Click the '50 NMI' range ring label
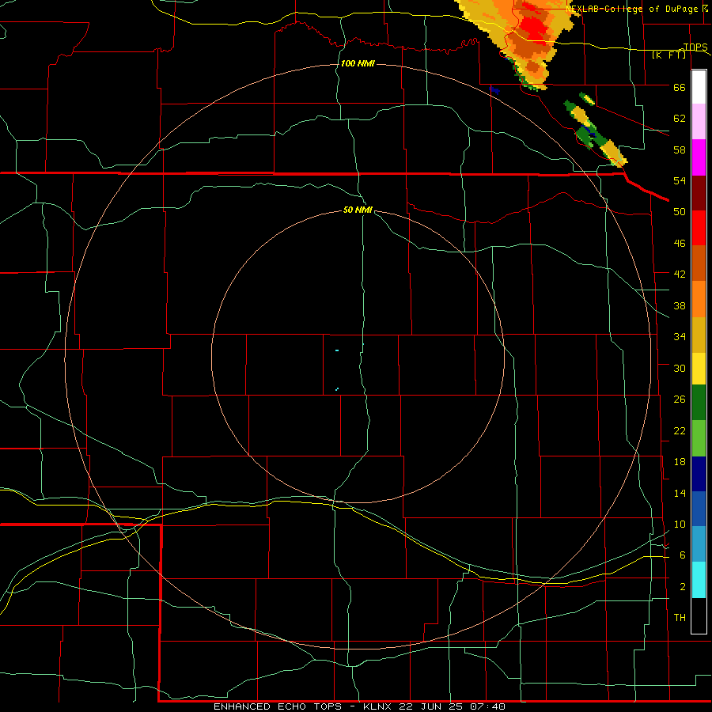712x712 pixels. [x=358, y=210]
